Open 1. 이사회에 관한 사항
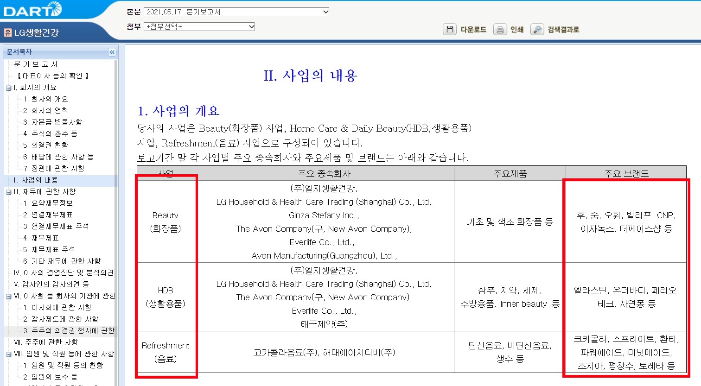Viewport: 701px width, 386px height. pos(57,307)
